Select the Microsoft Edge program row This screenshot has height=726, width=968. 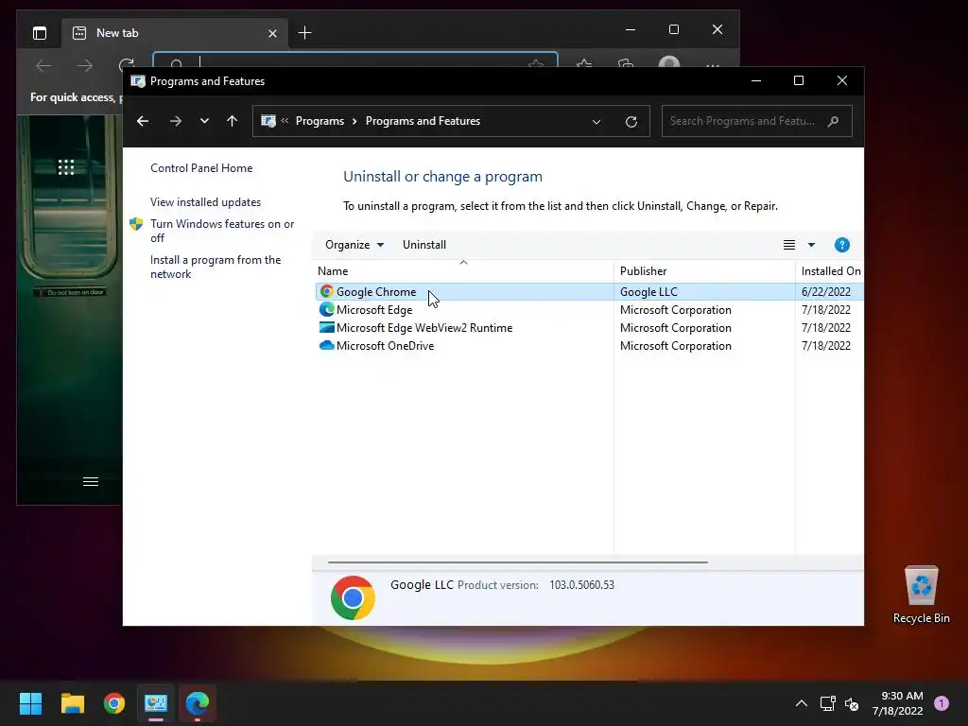[x=590, y=310]
